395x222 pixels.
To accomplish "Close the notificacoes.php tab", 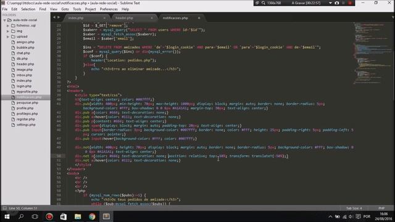I will tap(199, 18).
